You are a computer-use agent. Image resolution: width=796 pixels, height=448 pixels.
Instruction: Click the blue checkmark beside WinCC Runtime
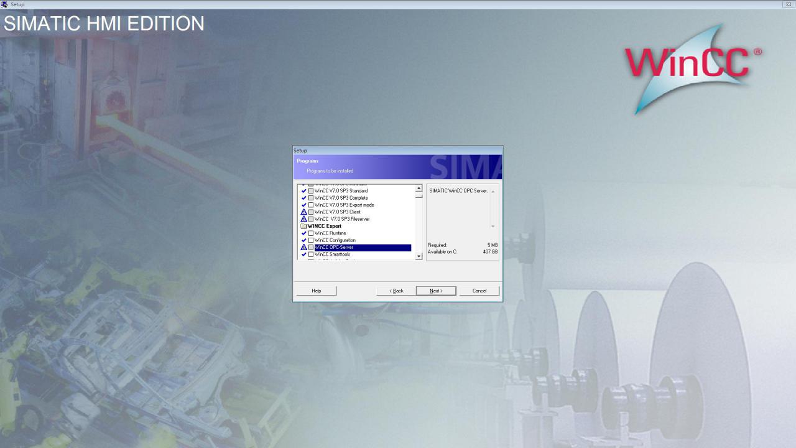point(303,233)
